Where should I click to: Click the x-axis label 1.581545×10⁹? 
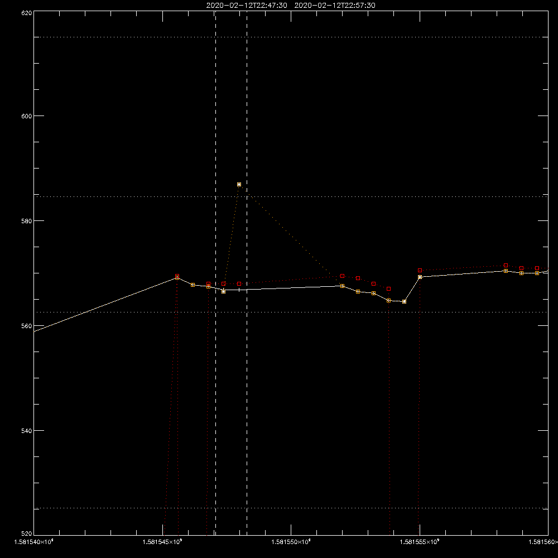(x=162, y=542)
